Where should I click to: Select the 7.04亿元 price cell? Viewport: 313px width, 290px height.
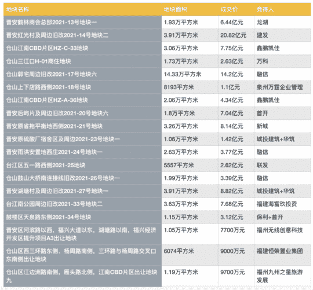pos(236,113)
